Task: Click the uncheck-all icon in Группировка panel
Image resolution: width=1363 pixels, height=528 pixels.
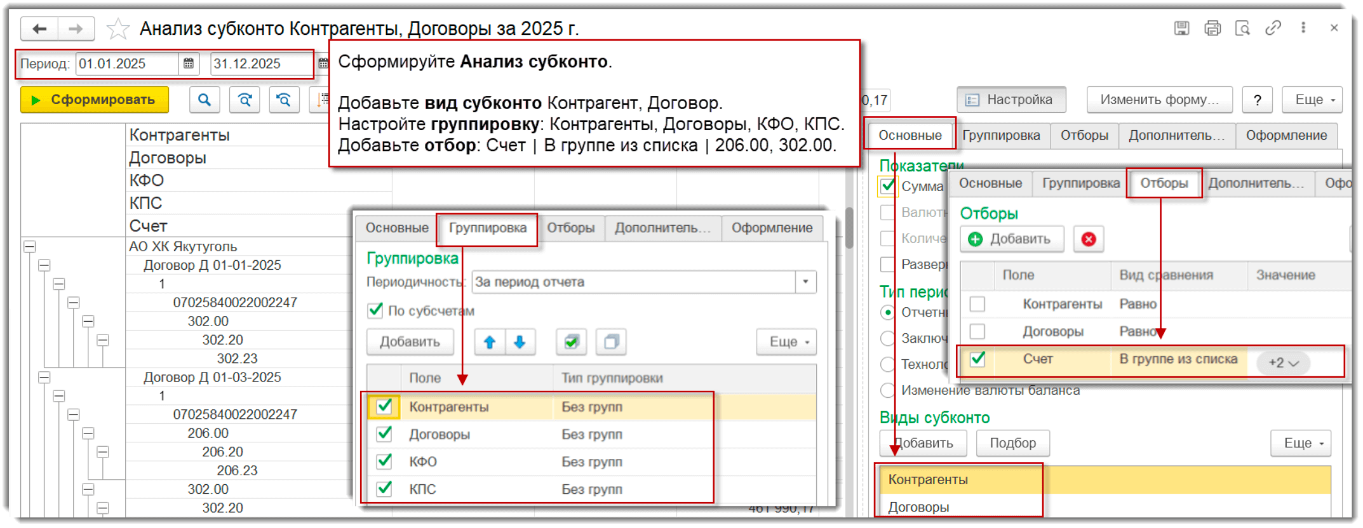Action: pos(611,342)
